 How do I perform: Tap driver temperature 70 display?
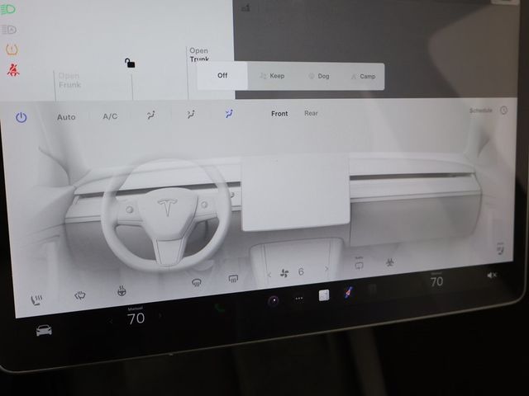136,318
